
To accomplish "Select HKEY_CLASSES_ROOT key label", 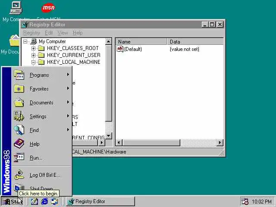I will 73,48.
